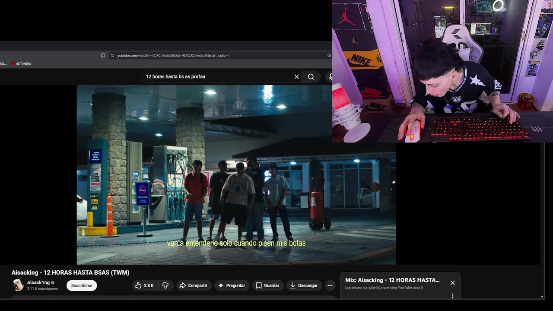Click the Descargar download button
The image size is (553, 311).
[304, 286]
